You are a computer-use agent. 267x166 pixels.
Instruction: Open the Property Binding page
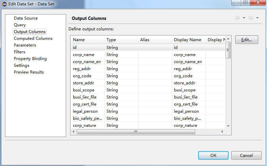click(30, 59)
